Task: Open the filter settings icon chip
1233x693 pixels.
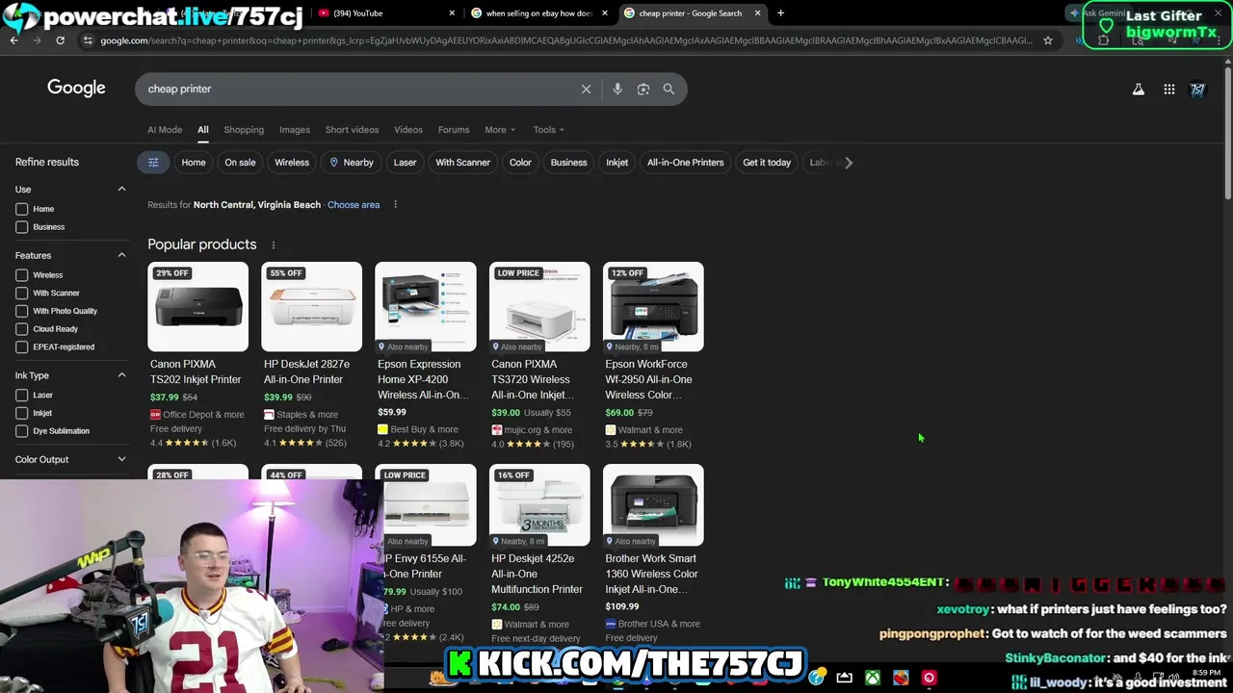Action: point(153,163)
